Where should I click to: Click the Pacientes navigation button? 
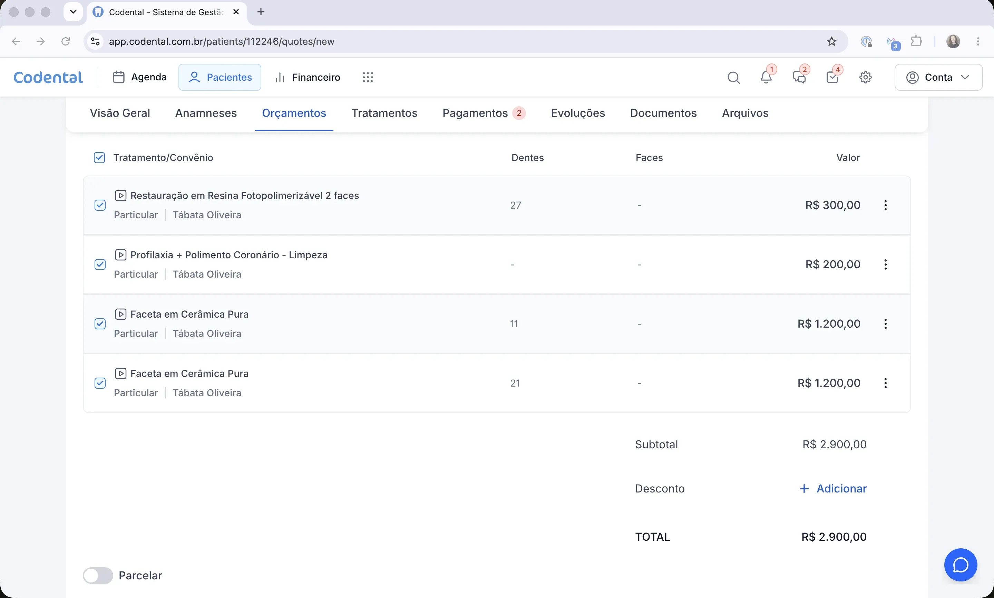[220, 77]
